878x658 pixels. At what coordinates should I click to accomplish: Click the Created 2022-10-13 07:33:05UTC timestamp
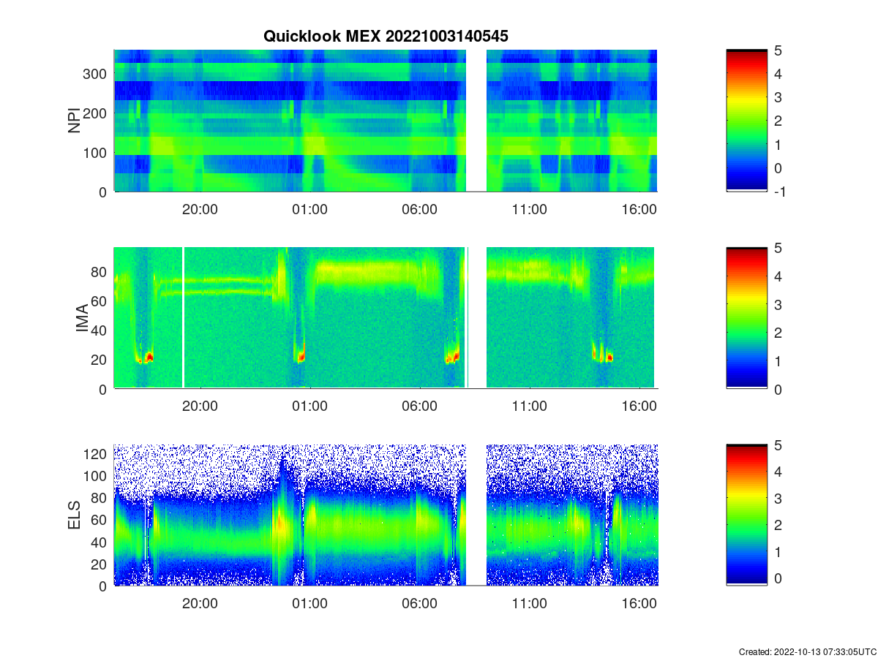tap(807, 651)
